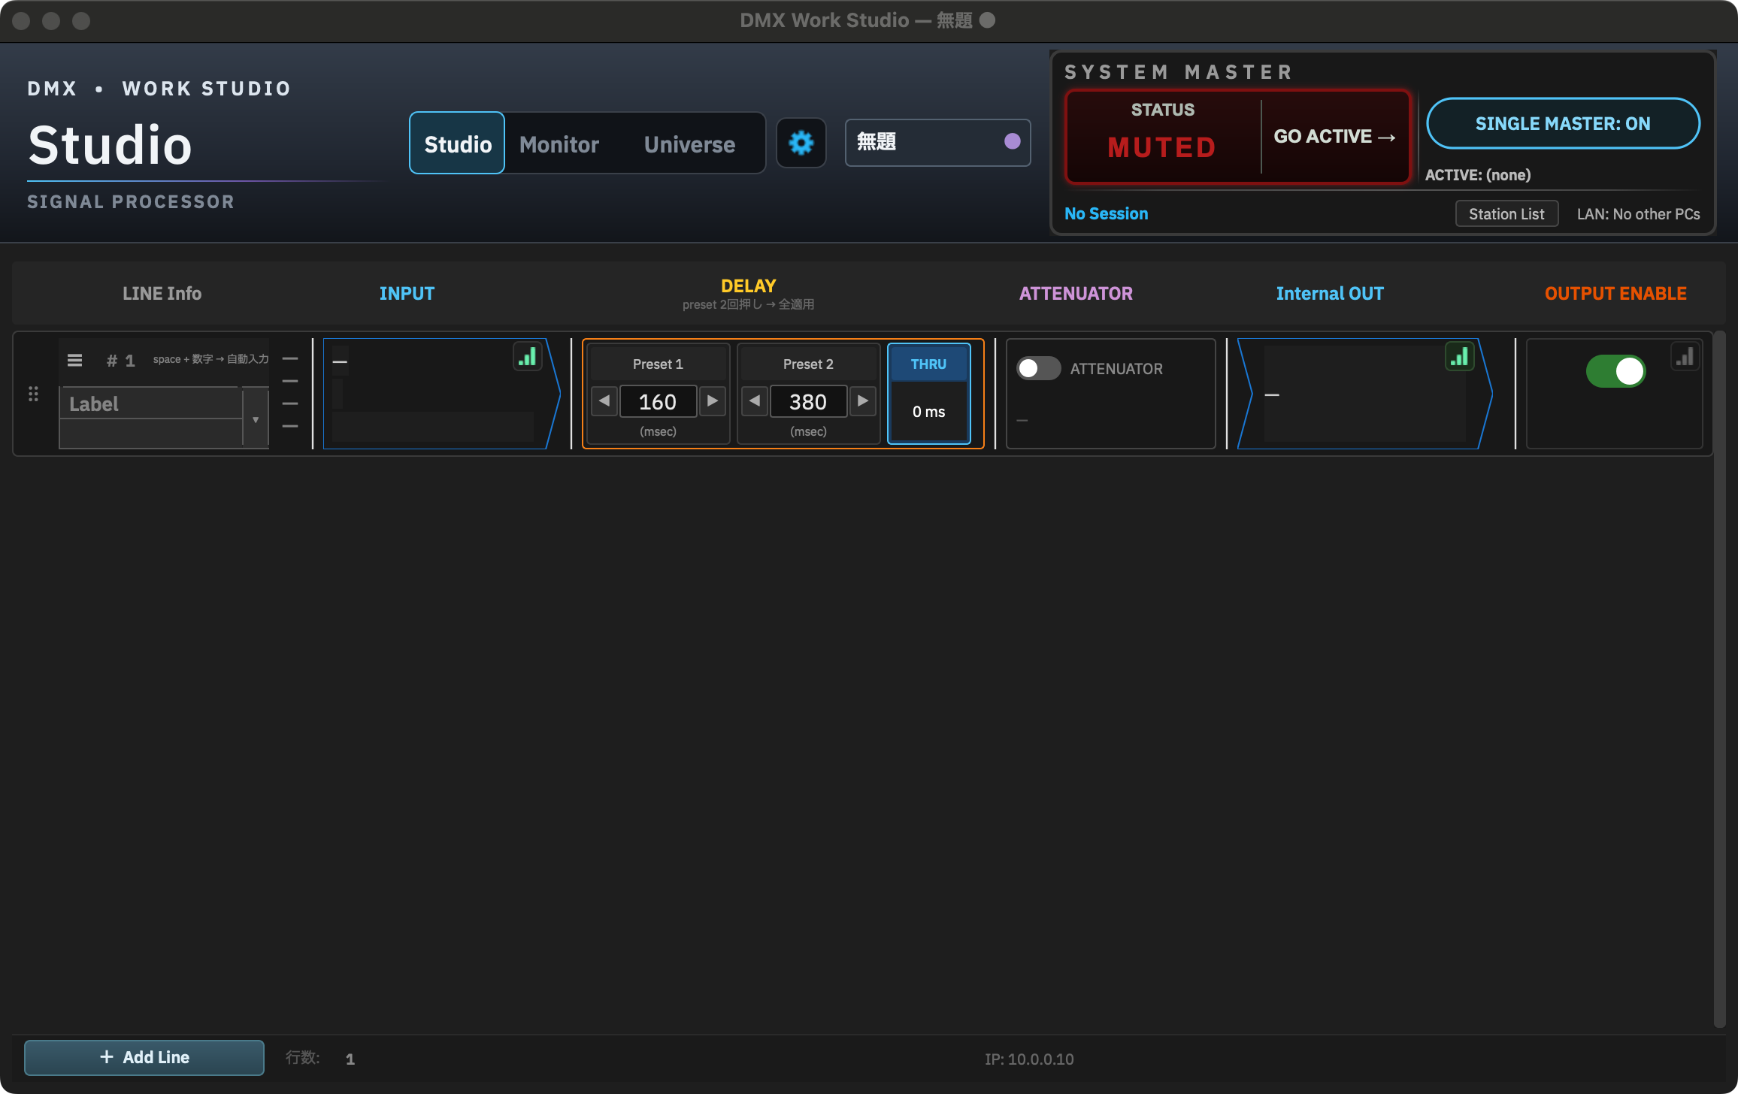Select the Preset 2 button
Image resolution: width=1738 pixels, height=1094 pixels.
point(808,364)
